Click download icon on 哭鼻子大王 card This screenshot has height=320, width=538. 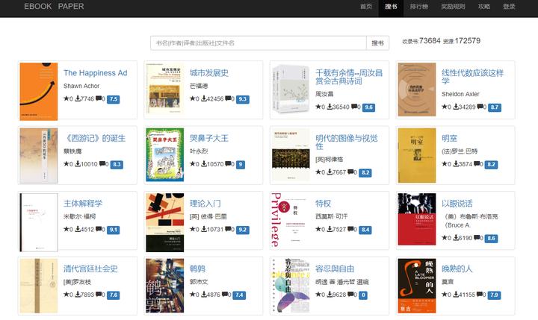coord(205,164)
